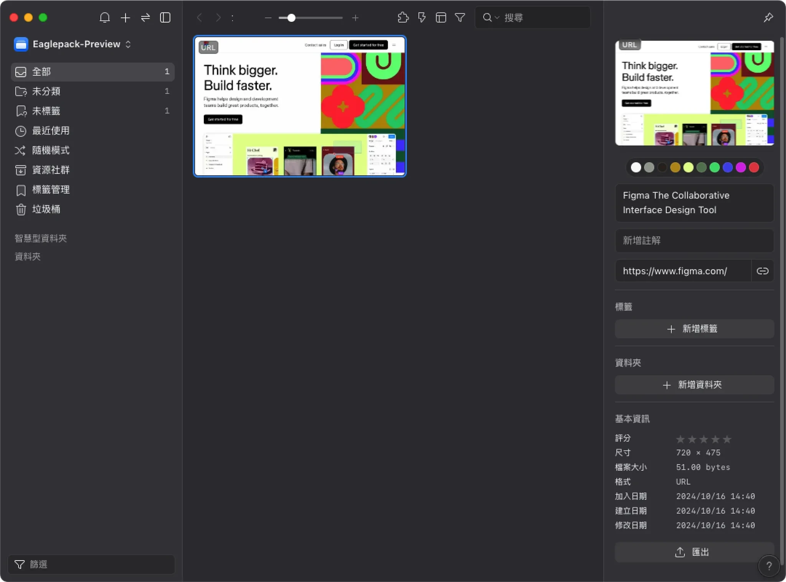Screen dimensions: 786x582
Task: Click the 匯出 export button
Action: [694, 552]
